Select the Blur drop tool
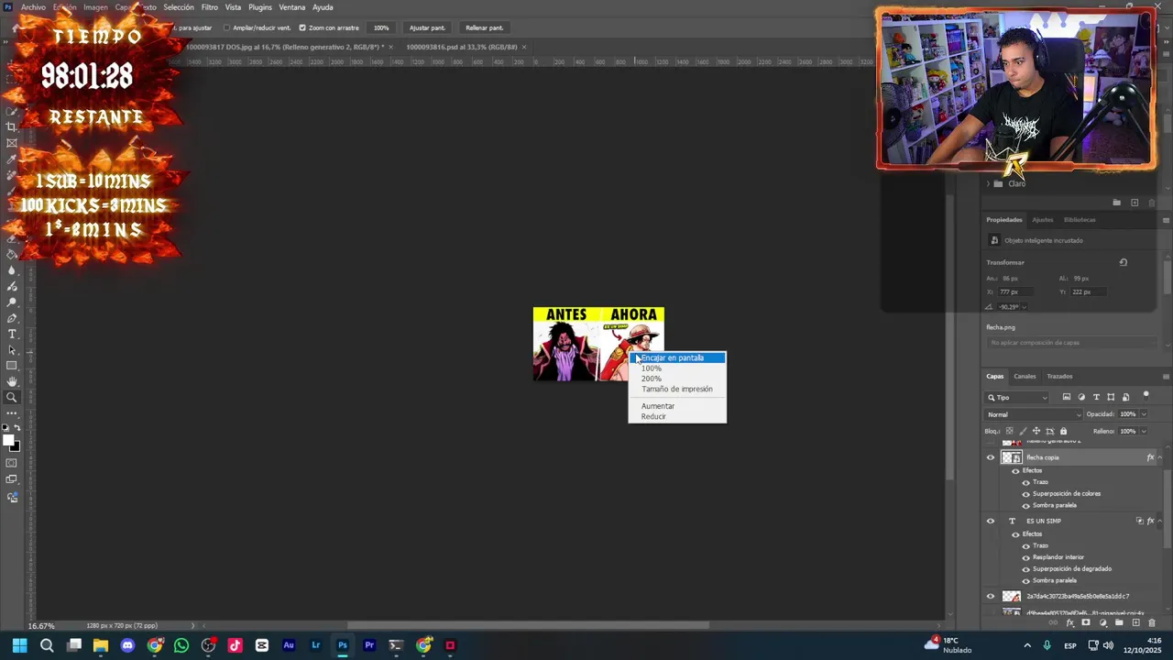 point(12,269)
